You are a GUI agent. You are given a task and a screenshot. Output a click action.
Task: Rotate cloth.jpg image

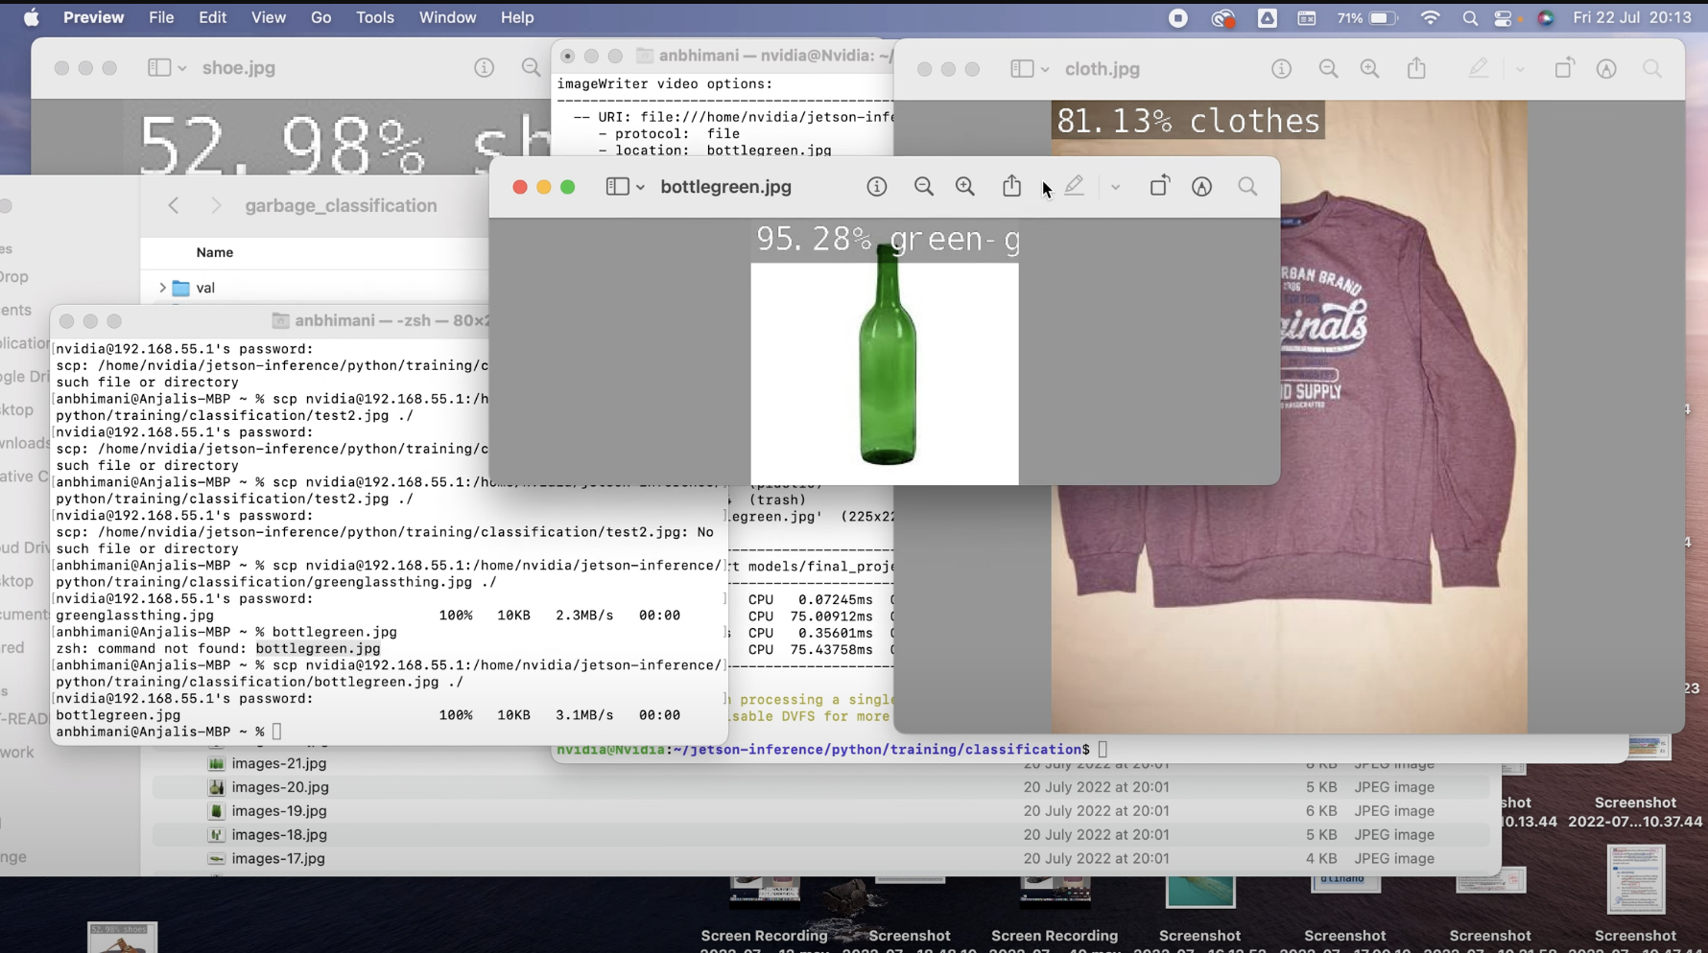click(x=1564, y=68)
